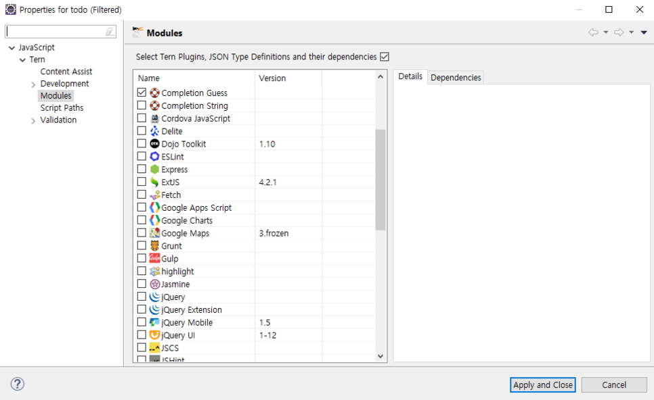The width and height of the screenshot is (654, 400).
Task: Click the Fetch module icon
Action: tap(155, 195)
